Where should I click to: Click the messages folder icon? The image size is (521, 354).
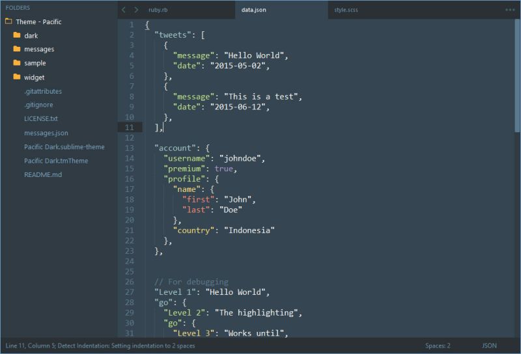pos(17,49)
